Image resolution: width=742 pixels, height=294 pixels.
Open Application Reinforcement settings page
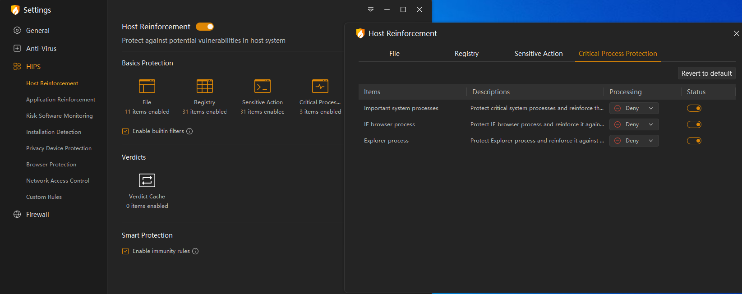(60, 100)
